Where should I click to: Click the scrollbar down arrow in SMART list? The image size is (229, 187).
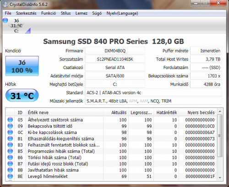220,178
